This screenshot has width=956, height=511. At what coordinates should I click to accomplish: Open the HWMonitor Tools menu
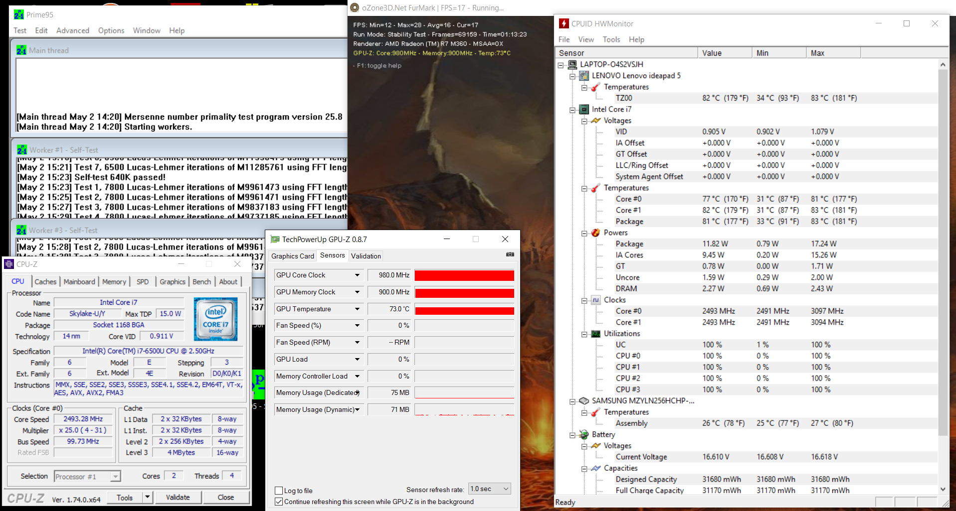click(611, 39)
